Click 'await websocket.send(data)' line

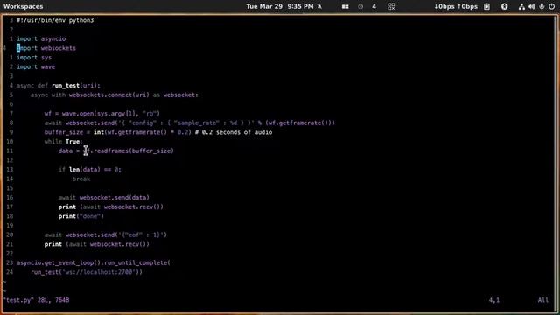tap(104, 197)
